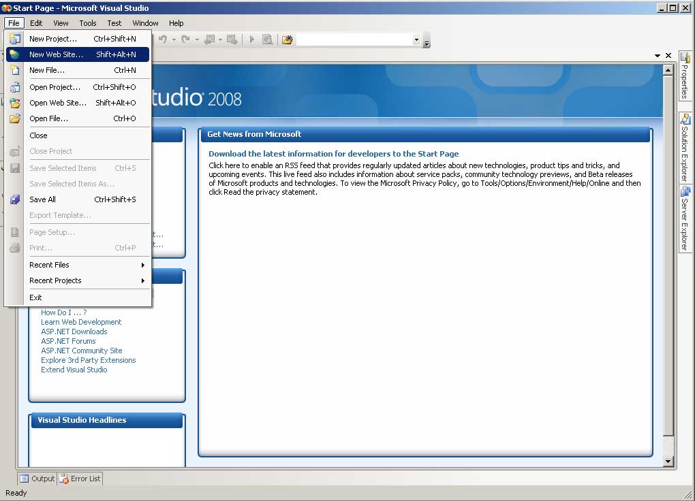Click the File menu

[14, 23]
